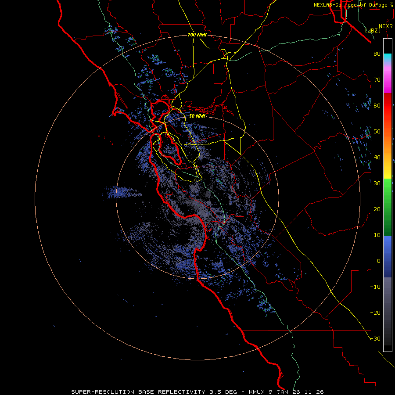The width and height of the screenshot is (395, 395).
Task: Click the "-20" value on the dBZ scale
Action: tap(375, 313)
